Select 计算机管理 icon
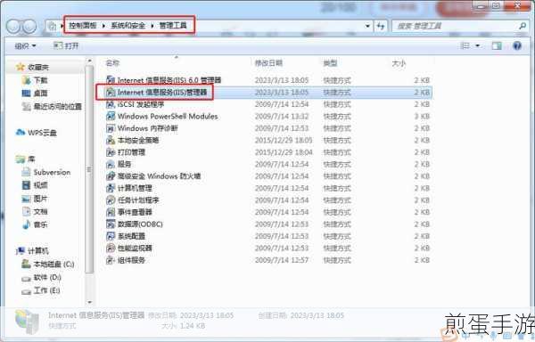 tap(111, 188)
